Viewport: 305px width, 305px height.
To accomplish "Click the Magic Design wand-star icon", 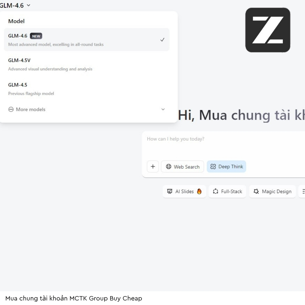I will click(257, 191).
